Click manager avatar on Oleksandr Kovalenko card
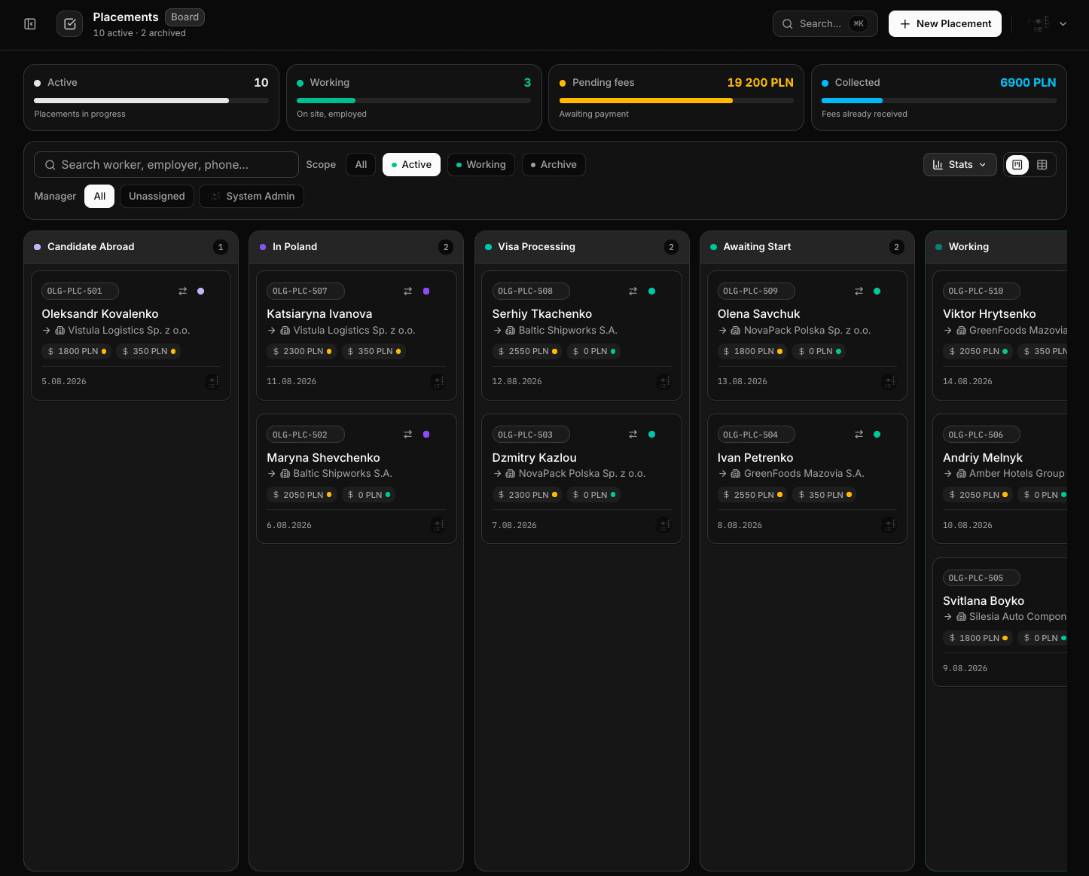The height and width of the screenshot is (876, 1089). [x=212, y=382]
